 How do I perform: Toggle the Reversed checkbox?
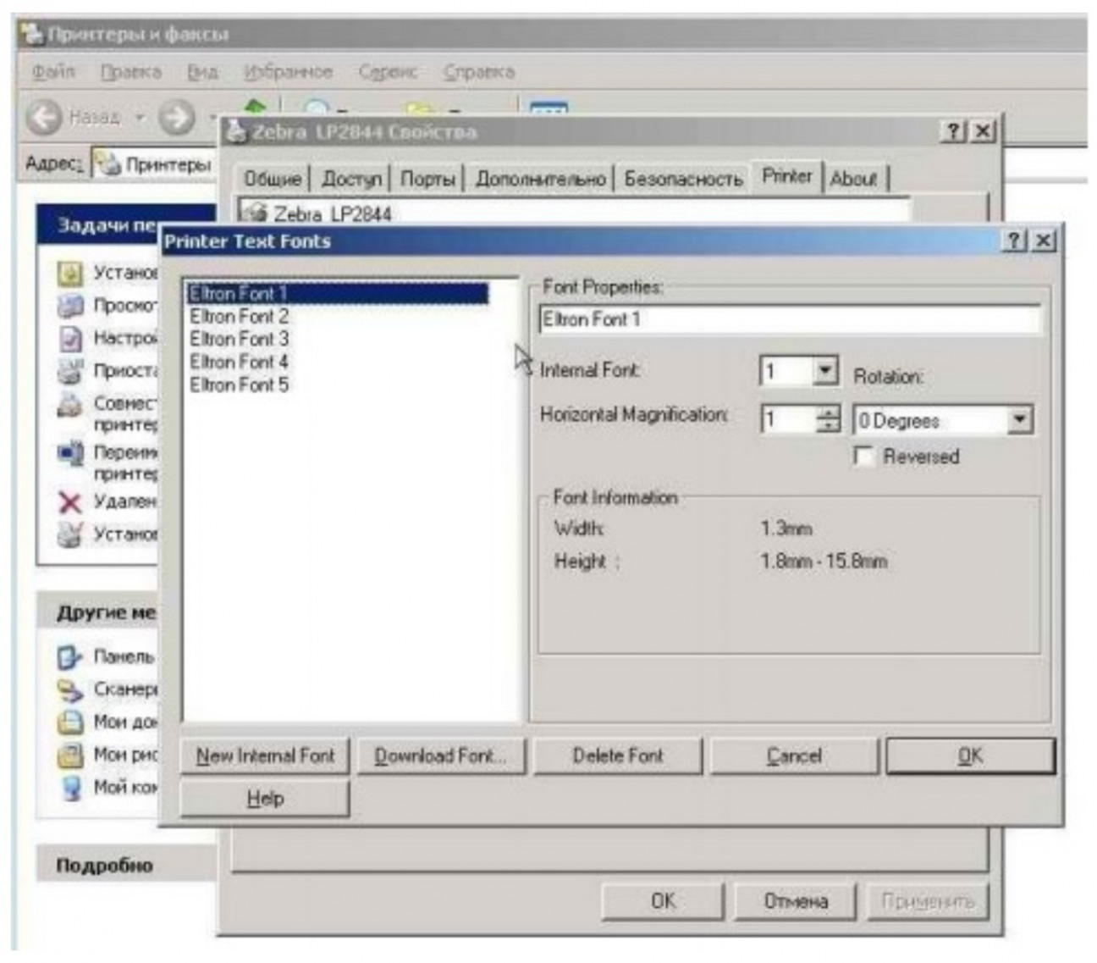[863, 457]
